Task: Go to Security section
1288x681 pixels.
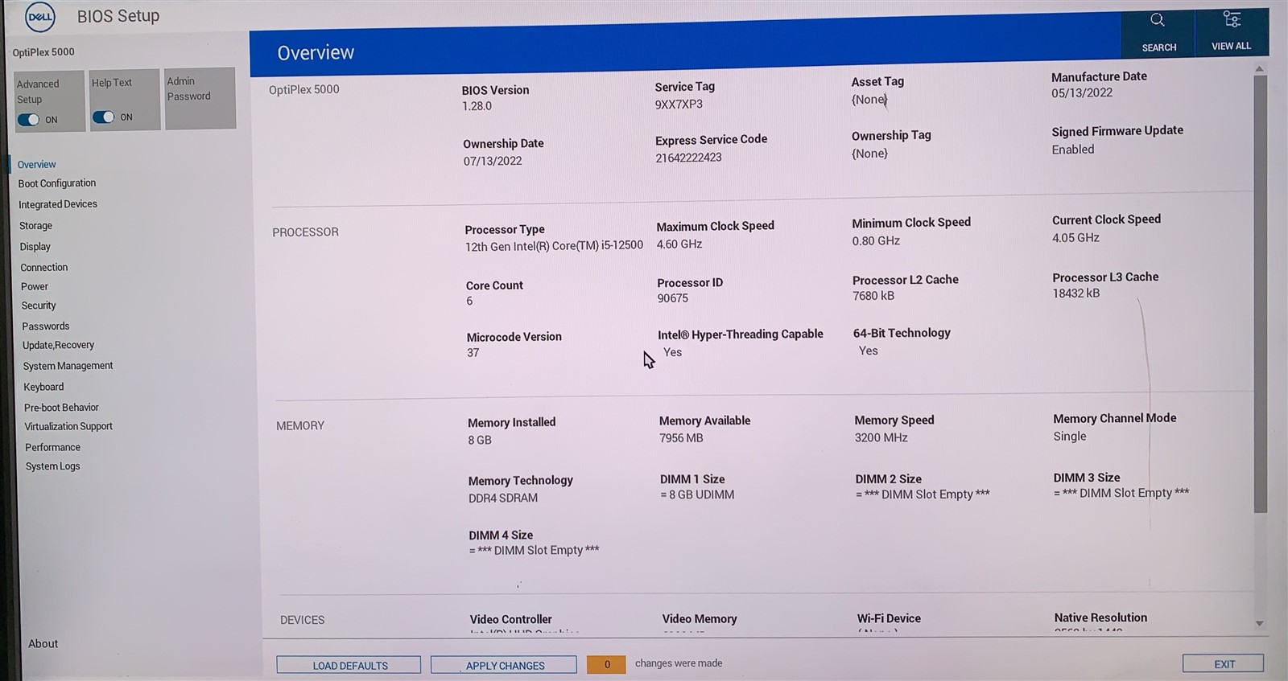Action: click(39, 306)
